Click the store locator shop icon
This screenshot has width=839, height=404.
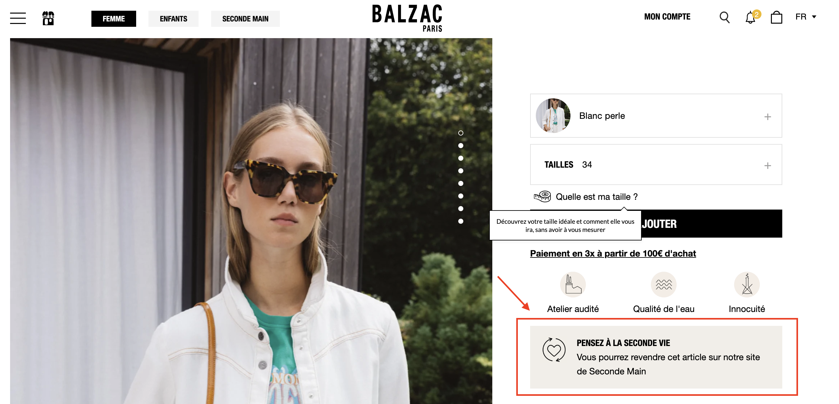point(48,18)
